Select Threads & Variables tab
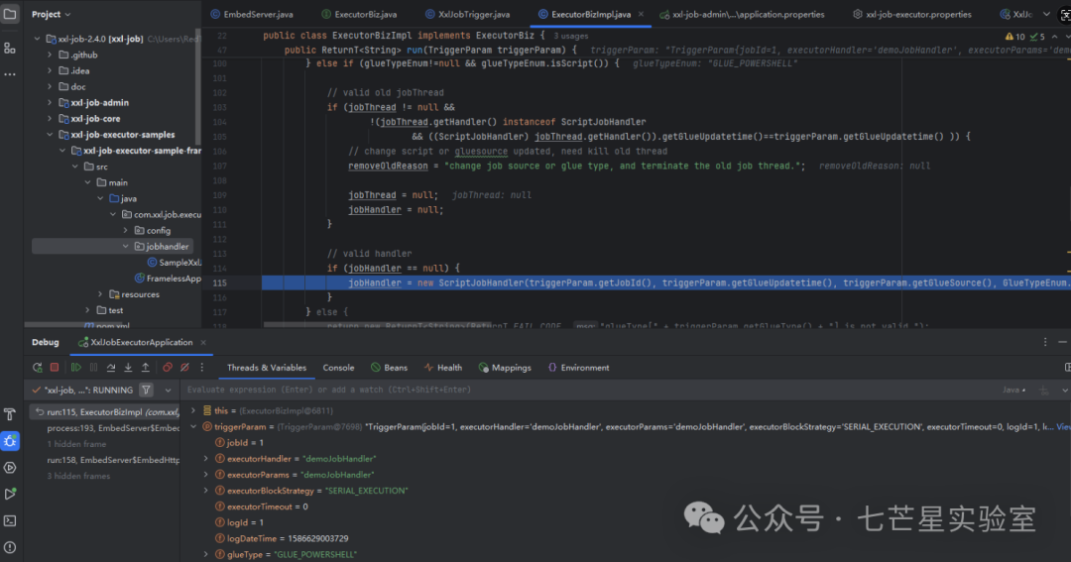1071x562 pixels. pyautogui.click(x=267, y=368)
